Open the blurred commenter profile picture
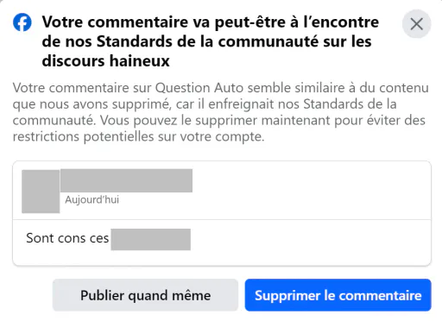The image size is (442, 321). (x=41, y=192)
